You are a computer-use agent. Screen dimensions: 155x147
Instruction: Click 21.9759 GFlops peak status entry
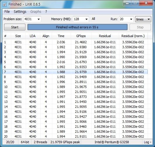click(x=65, y=142)
